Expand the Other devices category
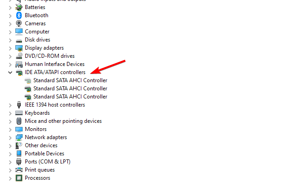 [10, 146]
